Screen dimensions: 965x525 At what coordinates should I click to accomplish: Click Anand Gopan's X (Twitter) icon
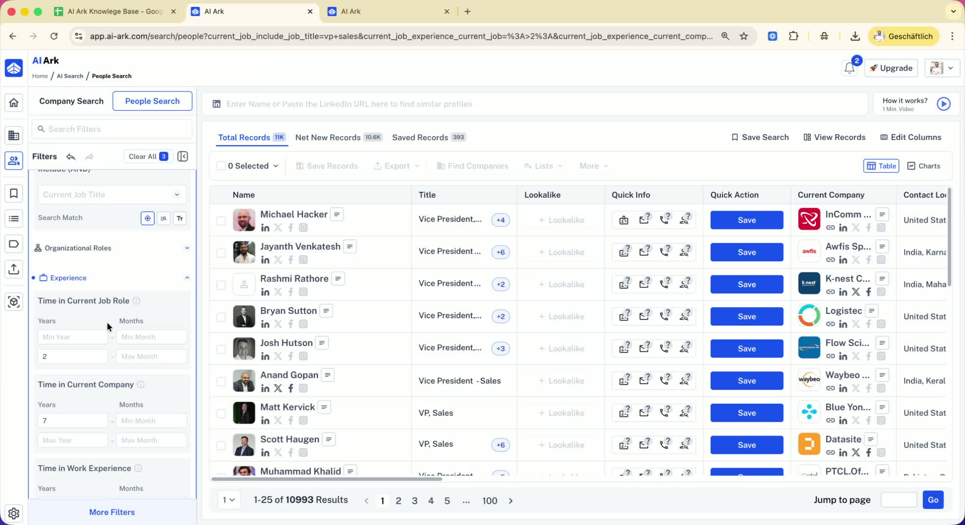[x=278, y=388]
